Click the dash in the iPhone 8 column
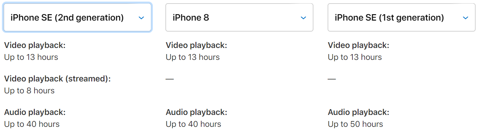This screenshot has width=484, height=132. coord(170,79)
